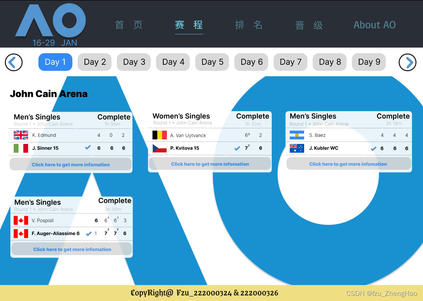Image resolution: width=423 pixels, height=301 pixels.
Task: Click player name A. Van Uytvanck
Action: tap(188, 135)
